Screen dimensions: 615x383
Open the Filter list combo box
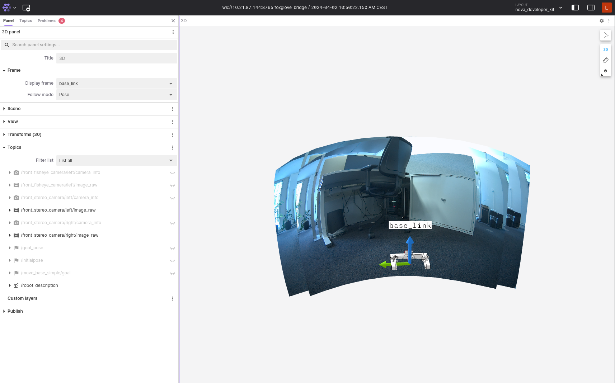click(x=116, y=160)
